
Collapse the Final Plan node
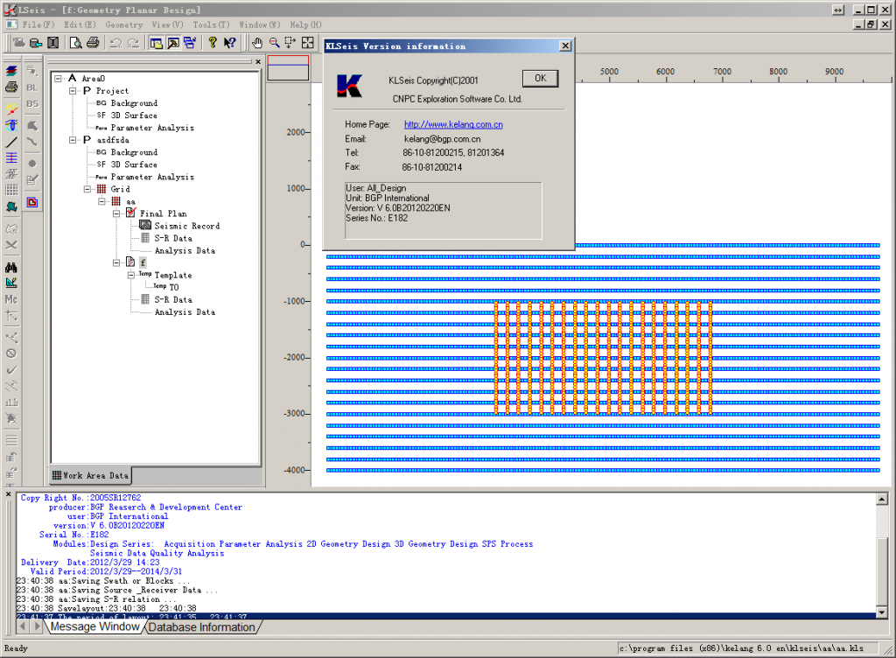click(116, 213)
